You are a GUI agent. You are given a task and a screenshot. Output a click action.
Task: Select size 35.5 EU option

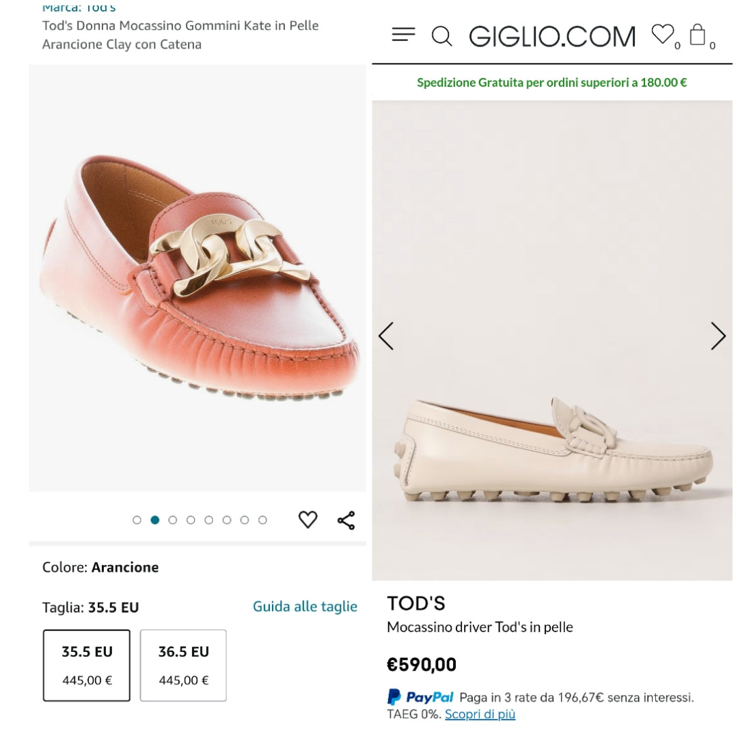click(87, 665)
